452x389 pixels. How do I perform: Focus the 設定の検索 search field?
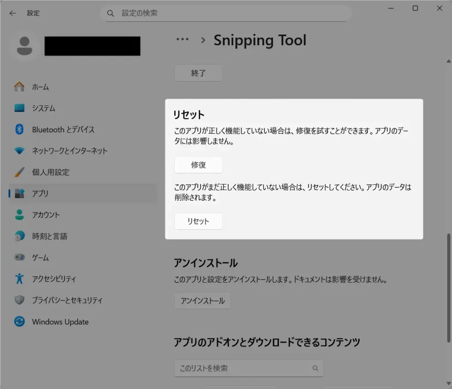pyautogui.click(x=226, y=13)
